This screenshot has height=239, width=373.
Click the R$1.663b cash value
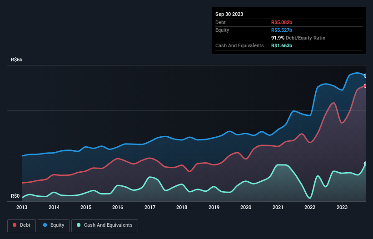tap(282, 45)
